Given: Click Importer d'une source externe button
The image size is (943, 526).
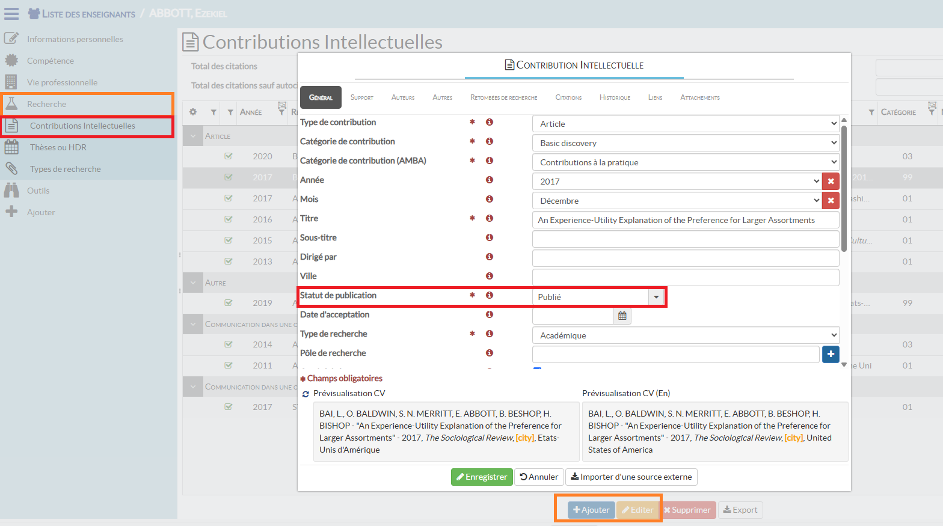Looking at the screenshot, I should pos(631,477).
